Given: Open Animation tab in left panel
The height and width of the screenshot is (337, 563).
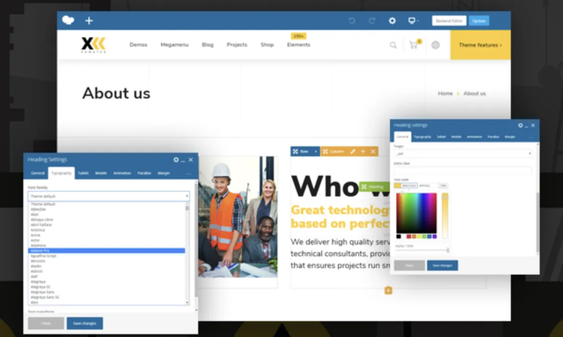Looking at the screenshot, I should point(122,173).
